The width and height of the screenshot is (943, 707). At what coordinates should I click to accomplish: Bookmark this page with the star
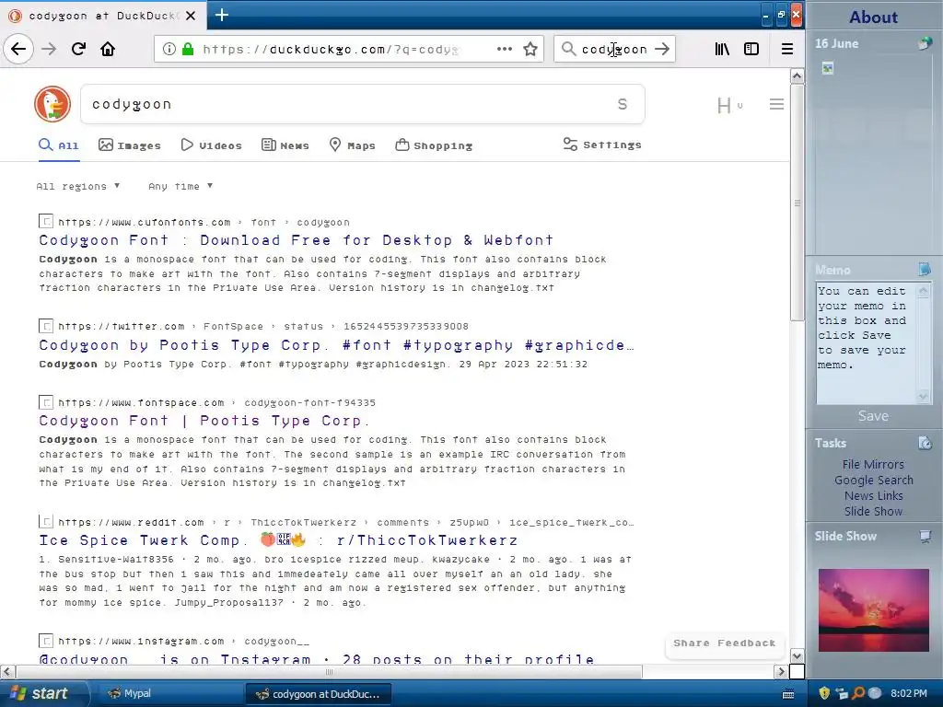click(x=530, y=49)
